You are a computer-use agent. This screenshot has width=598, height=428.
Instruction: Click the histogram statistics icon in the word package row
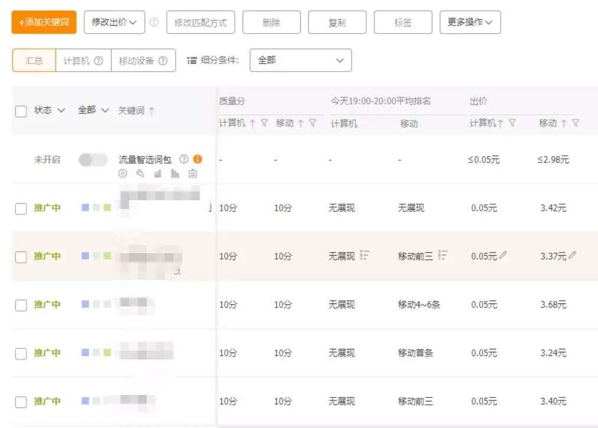[x=175, y=173]
